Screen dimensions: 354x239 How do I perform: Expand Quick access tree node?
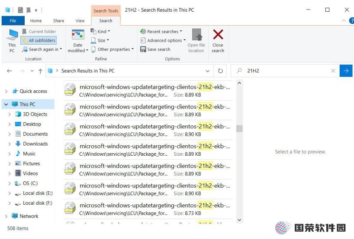coord(7,92)
